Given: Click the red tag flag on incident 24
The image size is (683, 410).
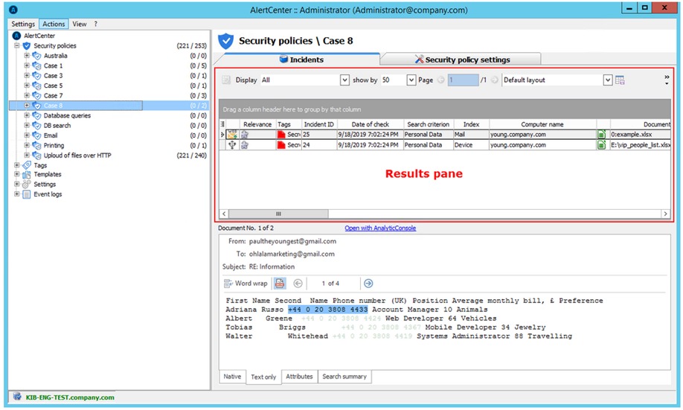Looking at the screenshot, I should click(281, 145).
